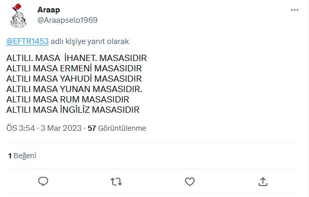Click the YUNAN MASASIDIR tweet line
Viewport: 309px width, 197px height.
coord(74,89)
